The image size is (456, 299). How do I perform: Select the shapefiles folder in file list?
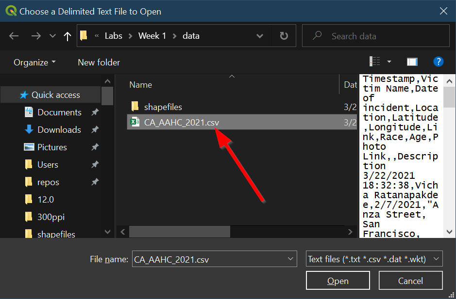[163, 107]
